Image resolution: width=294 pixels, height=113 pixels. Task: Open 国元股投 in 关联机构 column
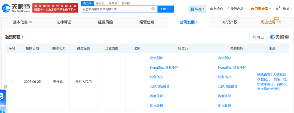[224, 105]
